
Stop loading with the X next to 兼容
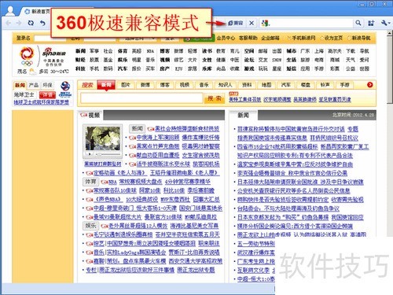(252, 23)
